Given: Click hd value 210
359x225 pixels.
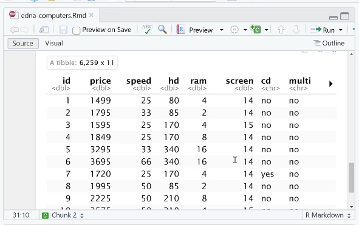Looking at the screenshot, I should click(171, 198).
